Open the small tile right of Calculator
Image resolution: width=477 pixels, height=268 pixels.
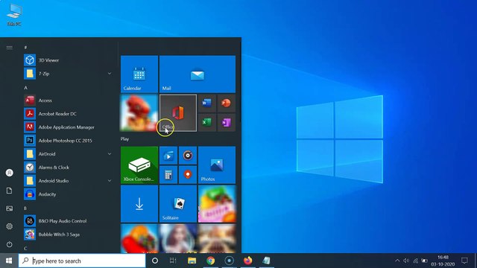pyautogui.click(x=188, y=175)
